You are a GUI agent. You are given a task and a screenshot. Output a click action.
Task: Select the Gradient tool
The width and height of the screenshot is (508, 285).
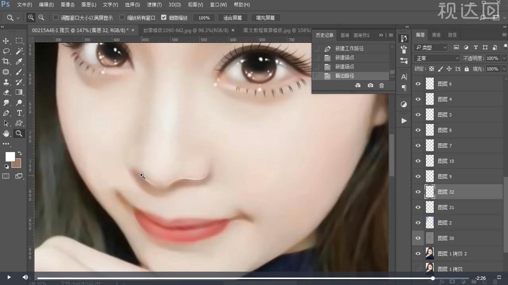(x=19, y=92)
